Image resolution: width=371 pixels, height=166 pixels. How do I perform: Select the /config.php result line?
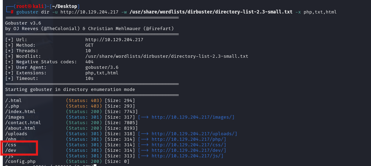(67, 162)
